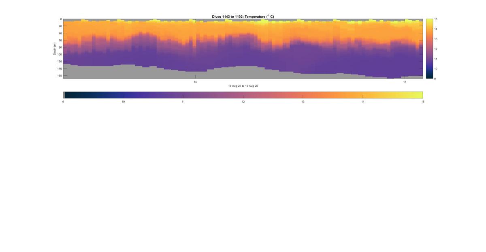
Task: Click vertical colorbar tick label "14"
Action: (436, 29)
